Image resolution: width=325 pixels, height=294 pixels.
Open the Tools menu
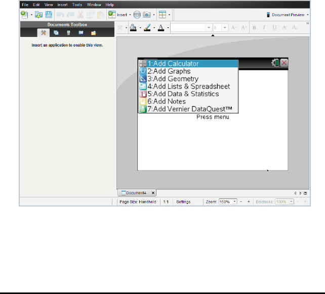pos(77,5)
